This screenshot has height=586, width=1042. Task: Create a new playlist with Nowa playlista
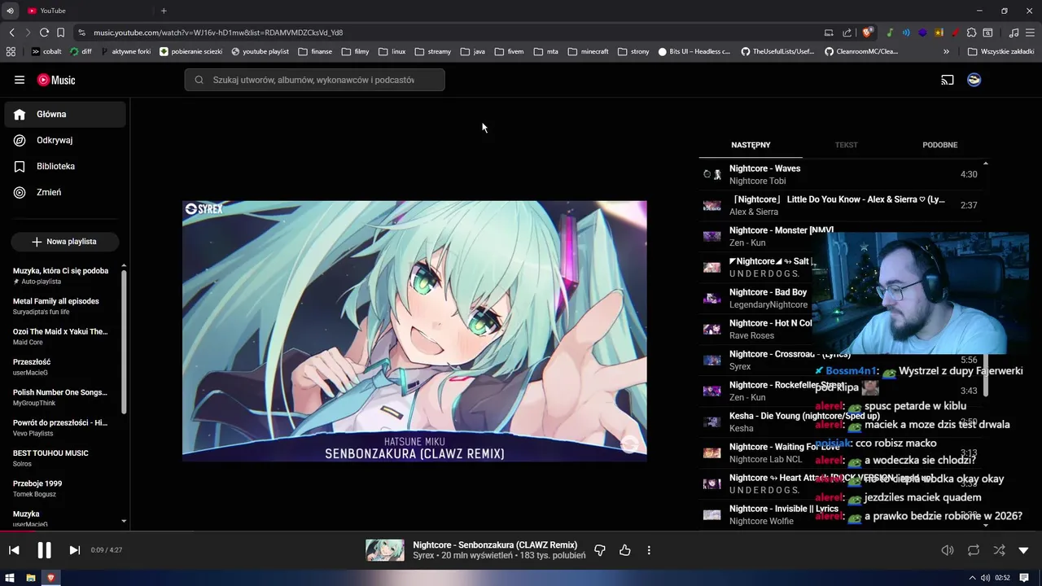pyautogui.click(x=65, y=242)
